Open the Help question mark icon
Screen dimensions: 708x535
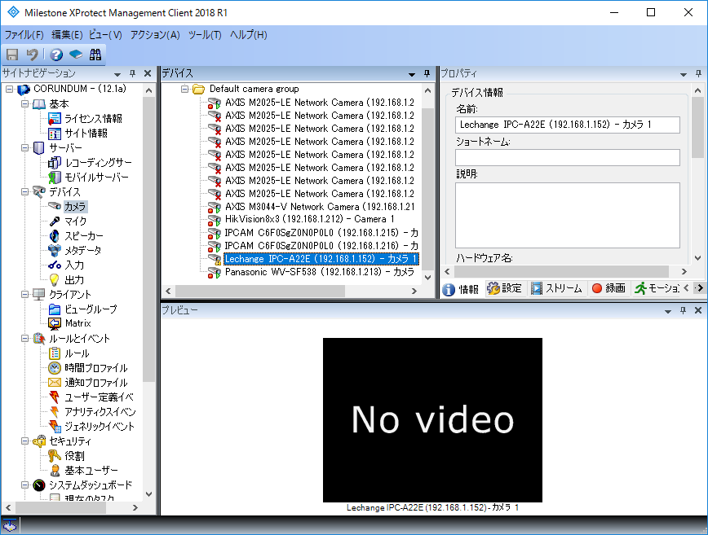56,55
